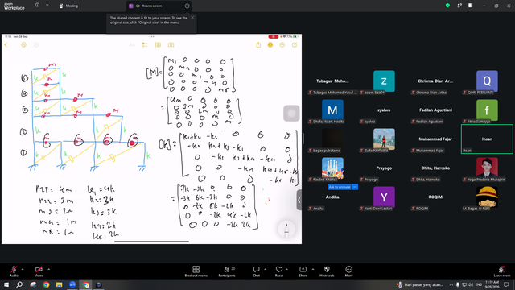This screenshot has width=515, height=290.
Task: Click the back arrow in shared notes app
Action: [6, 45]
